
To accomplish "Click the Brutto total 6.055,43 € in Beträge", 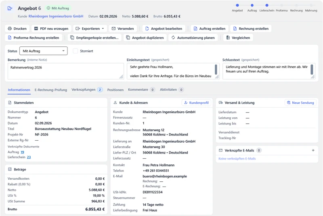I will pyautogui.click(x=95, y=209).
